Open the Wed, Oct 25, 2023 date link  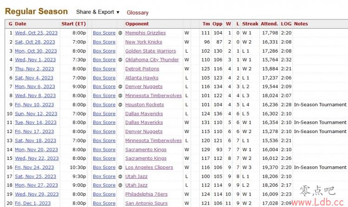[36, 33]
